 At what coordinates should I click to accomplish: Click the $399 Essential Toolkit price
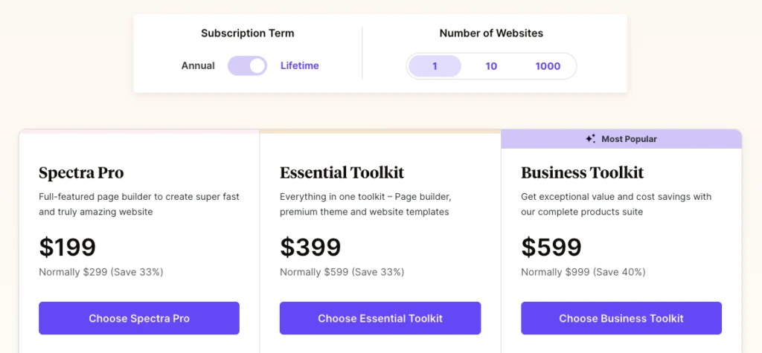coord(310,247)
